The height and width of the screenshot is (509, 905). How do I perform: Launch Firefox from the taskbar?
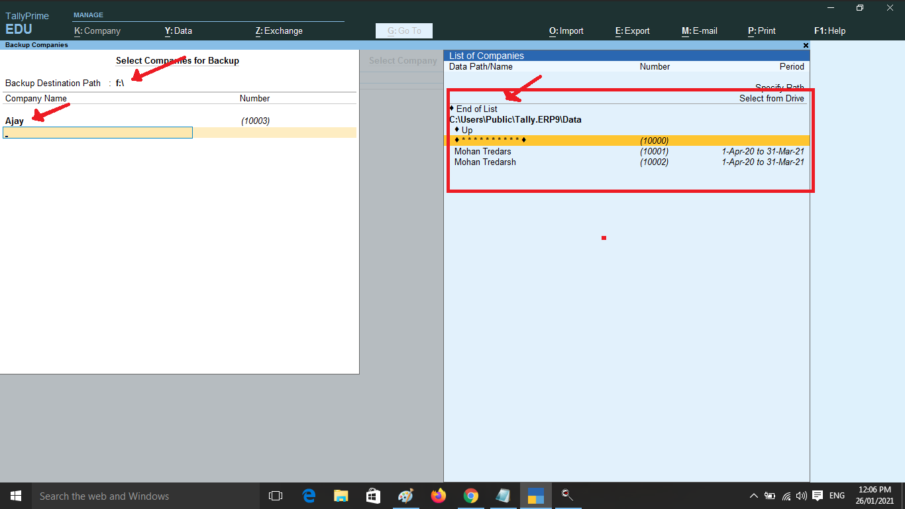coord(438,496)
